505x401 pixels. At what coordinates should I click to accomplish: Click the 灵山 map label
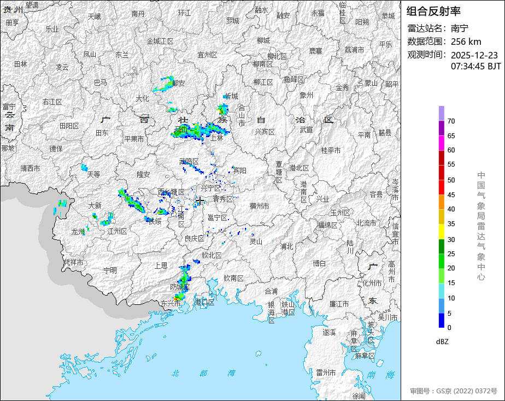pyautogui.click(x=256, y=241)
